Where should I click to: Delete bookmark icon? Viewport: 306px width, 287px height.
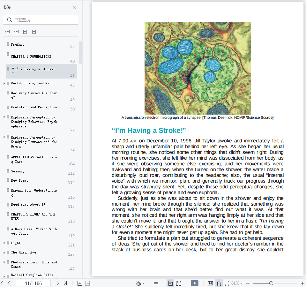click(34, 32)
